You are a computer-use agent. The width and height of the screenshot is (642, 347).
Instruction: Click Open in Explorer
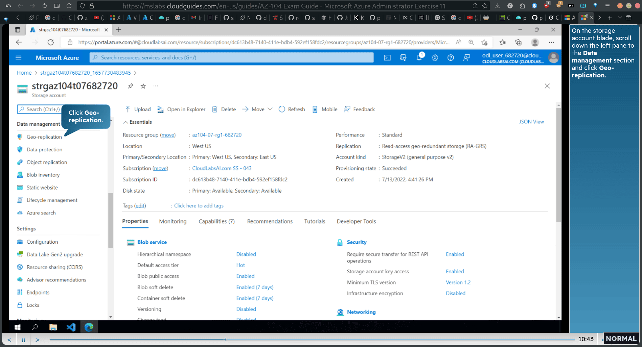[182, 109]
